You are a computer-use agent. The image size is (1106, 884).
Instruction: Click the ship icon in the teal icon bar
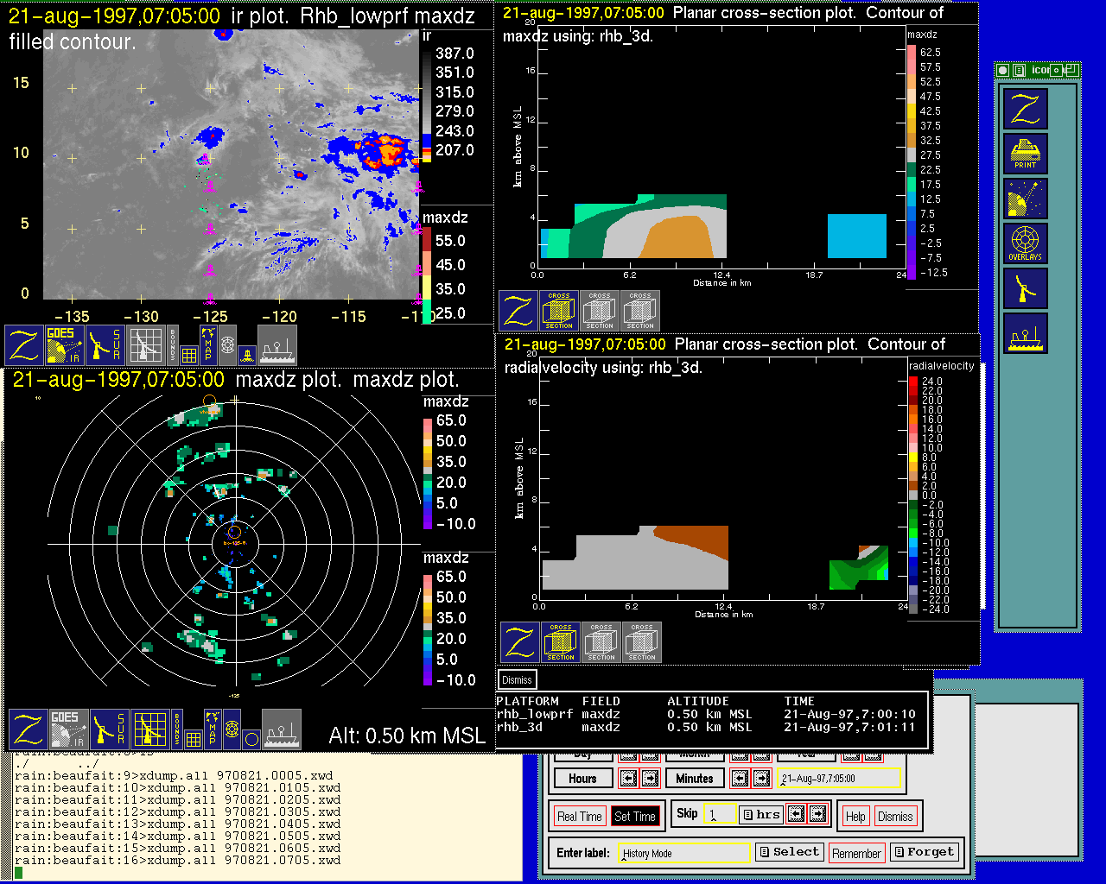[1025, 333]
